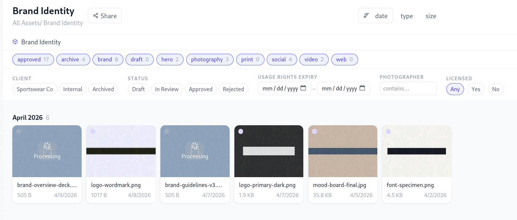
Task: Click the mood-board-final.jpg file name
Action: 340,185
